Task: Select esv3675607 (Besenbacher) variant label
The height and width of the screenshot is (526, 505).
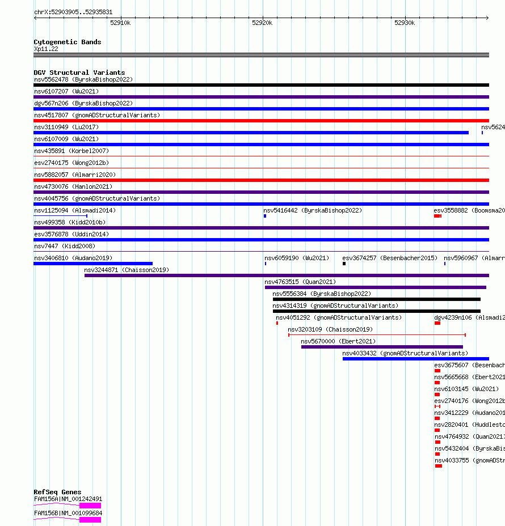Action: [469, 366]
